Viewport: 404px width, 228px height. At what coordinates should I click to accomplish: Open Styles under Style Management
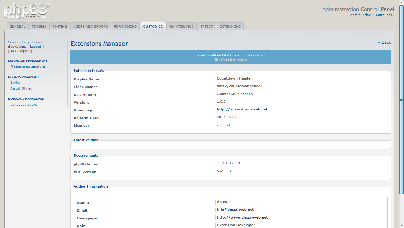click(15, 83)
